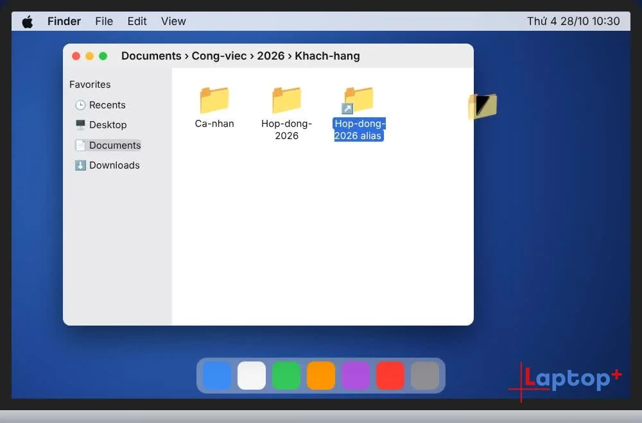Screen dimensions: 642x423
Task: Click the Desktop monitor icon
Action: [80, 124]
